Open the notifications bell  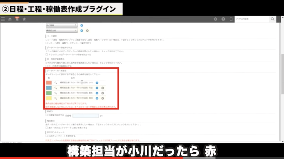click(x=17, y=19)
